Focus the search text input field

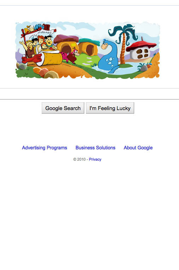(89, 94)
